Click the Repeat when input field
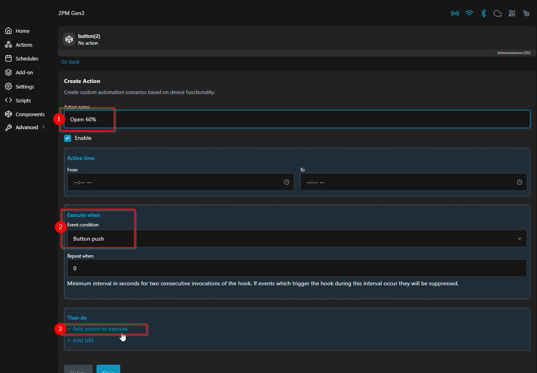 pos(297,268)
